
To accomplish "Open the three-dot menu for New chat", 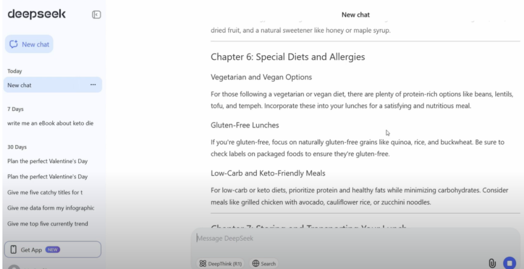I will coord(93,85).
